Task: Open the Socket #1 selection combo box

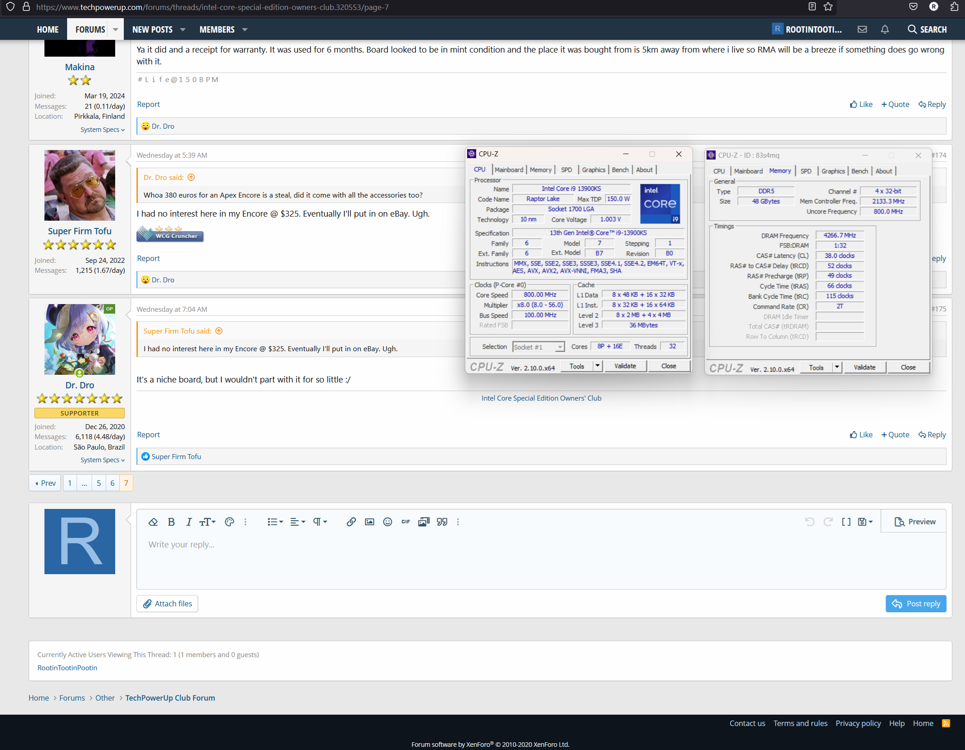Action: (539, 347)
